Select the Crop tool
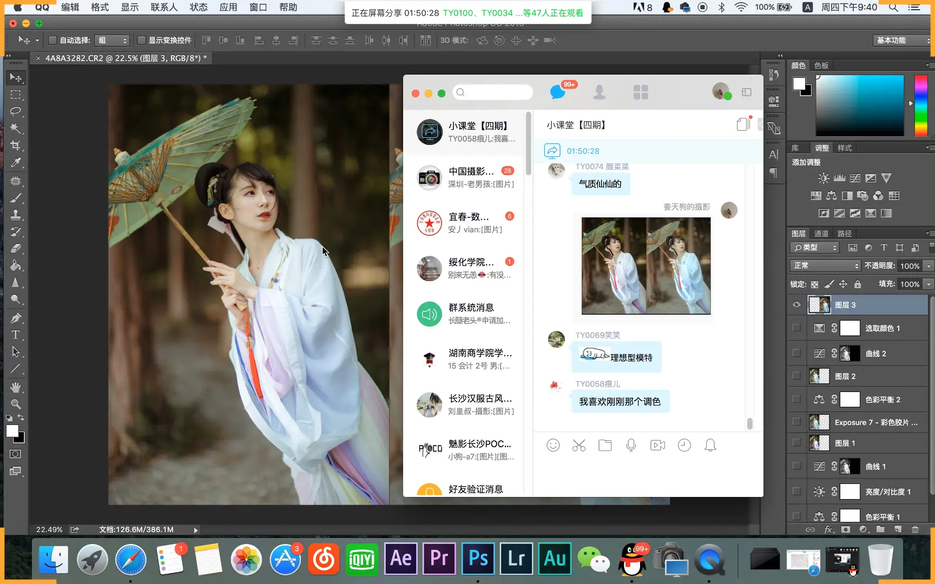 (x=16, y=145)
